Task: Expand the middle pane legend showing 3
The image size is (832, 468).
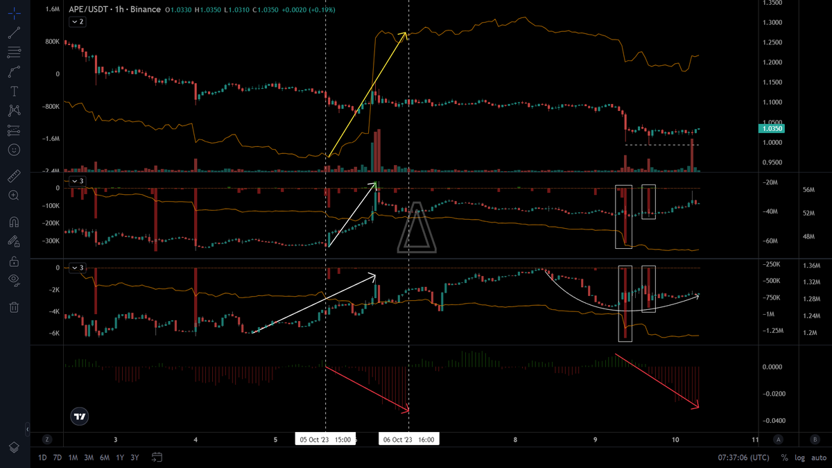Action: [77, 182]
